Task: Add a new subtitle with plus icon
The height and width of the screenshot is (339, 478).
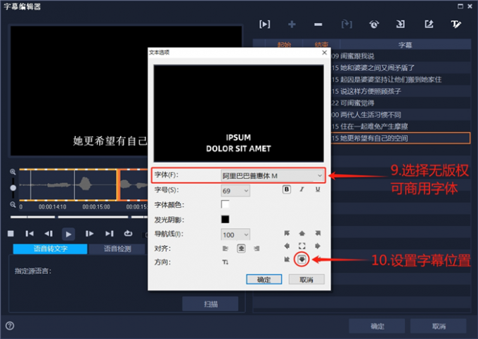Action: pyautogui.click(x=292, y=24)
